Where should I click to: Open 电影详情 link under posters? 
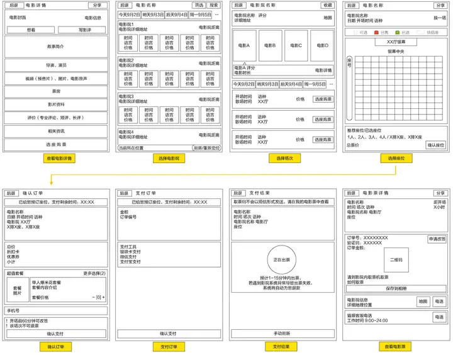[323, 70]
